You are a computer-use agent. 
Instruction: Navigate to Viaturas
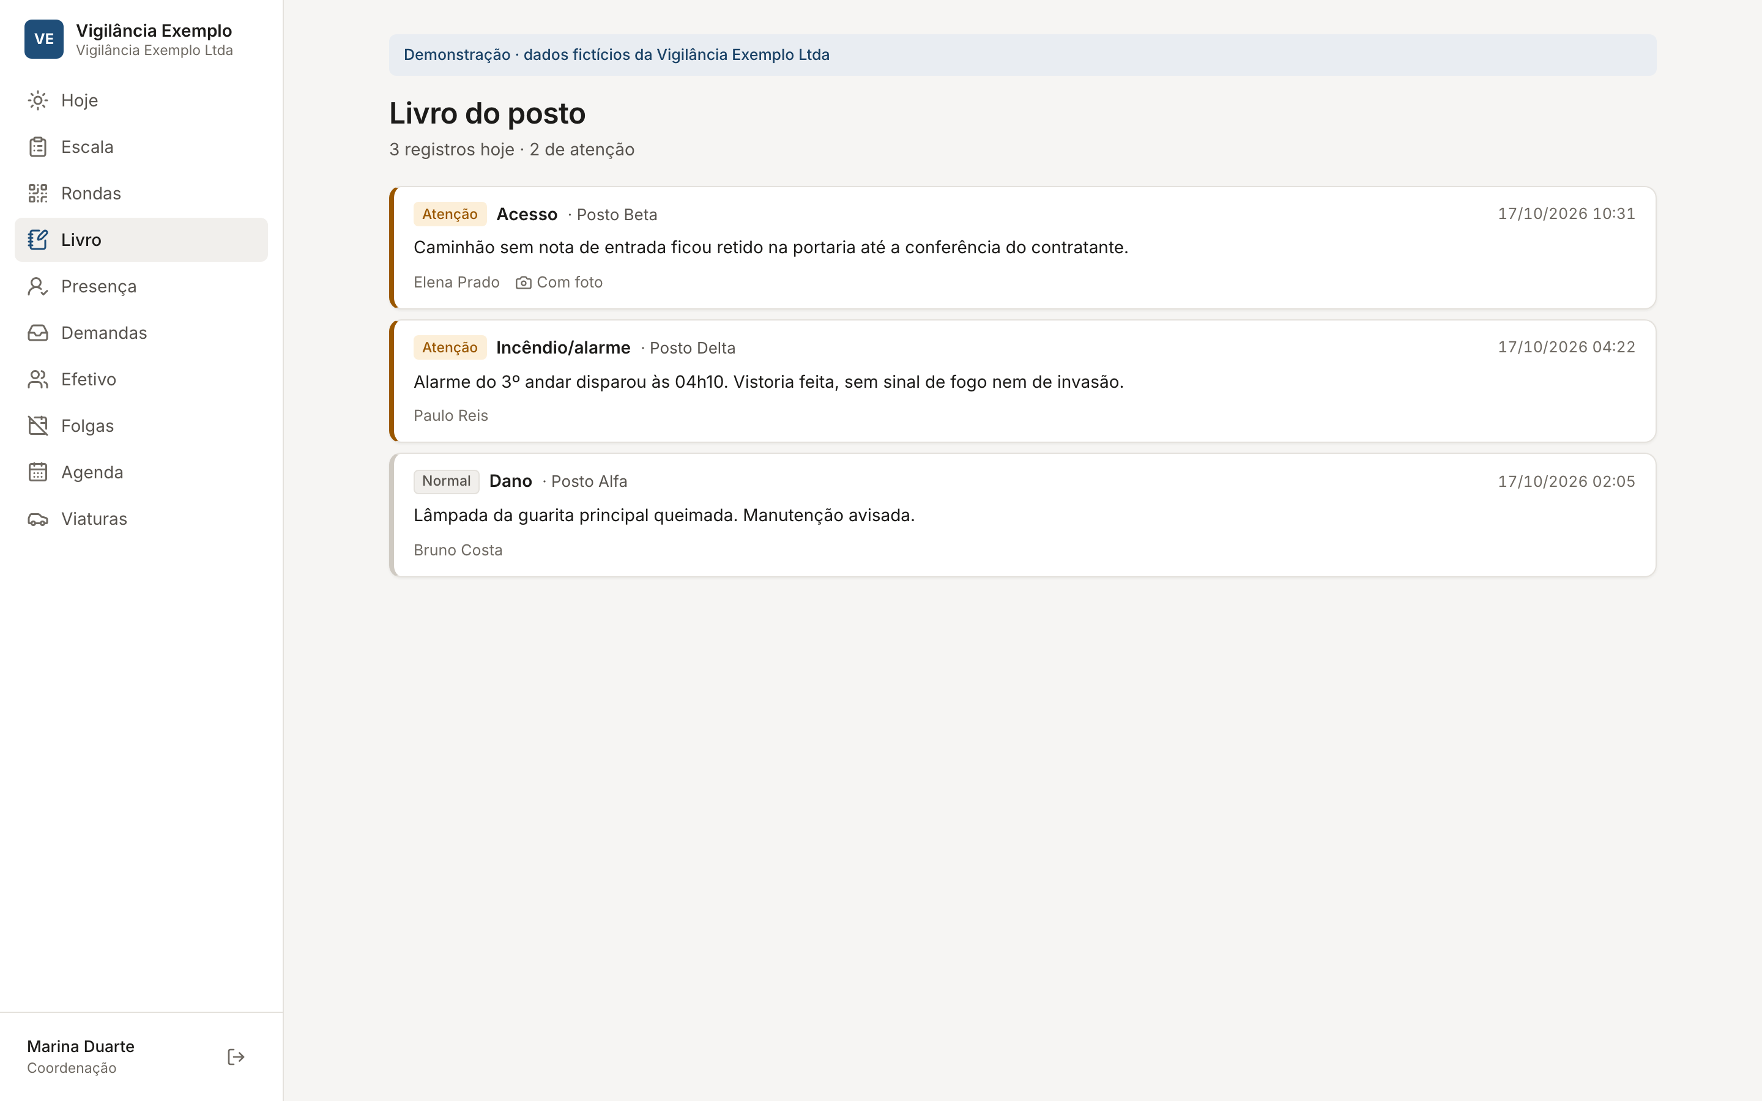pos(141,519)
